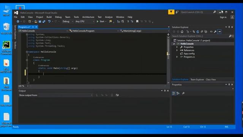243x137 pixels.
Task: Open the Show output from dropdown
Action: click(66, 95)
